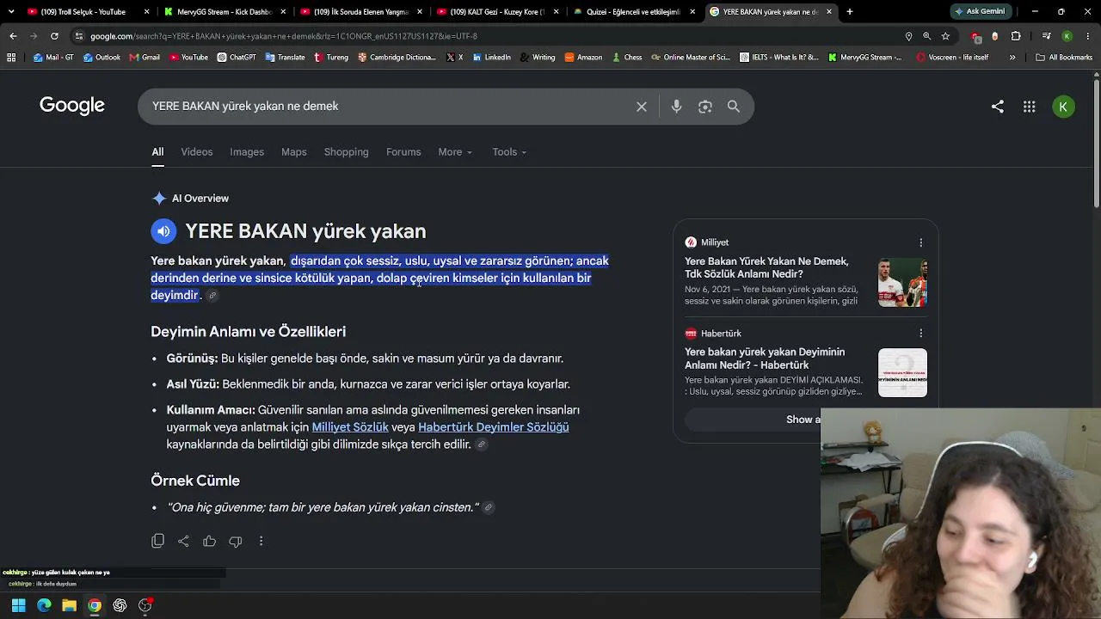The image size is (1101, 619).
Task: Click the Ask Gemini button
Action: [980, 12]
